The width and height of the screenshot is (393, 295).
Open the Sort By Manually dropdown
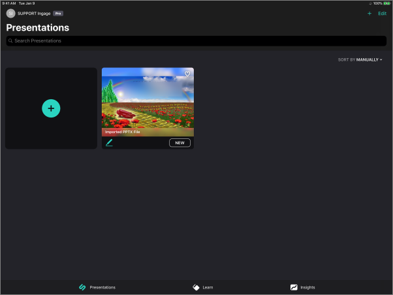coord(360,59)
